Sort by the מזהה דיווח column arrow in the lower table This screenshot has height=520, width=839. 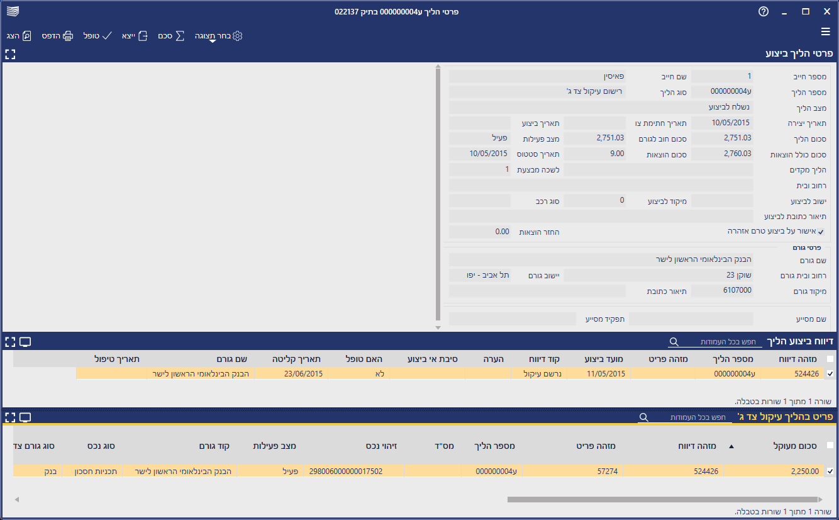coord(730,446)
